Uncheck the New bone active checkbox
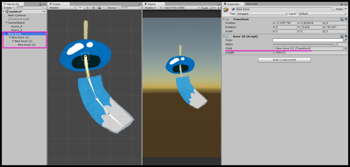The width and height of the screenshot is (350, 167). click(233, 9)
